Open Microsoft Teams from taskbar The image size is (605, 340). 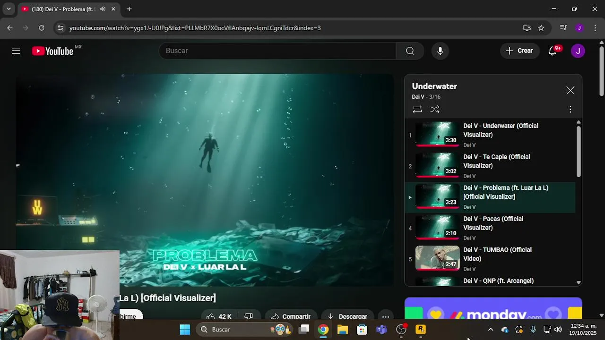[x=381, y=329]
